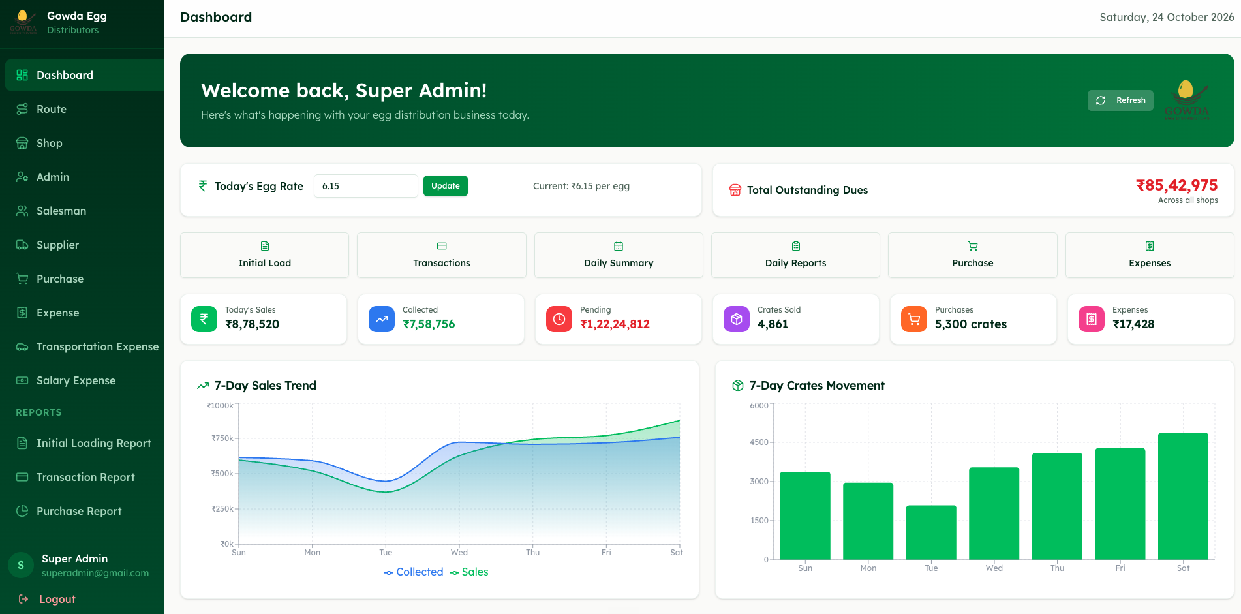Click the ₹85,42,975 outstanding dues amount
This screenshot has width=1241, height=614.
pos(1177,185)
